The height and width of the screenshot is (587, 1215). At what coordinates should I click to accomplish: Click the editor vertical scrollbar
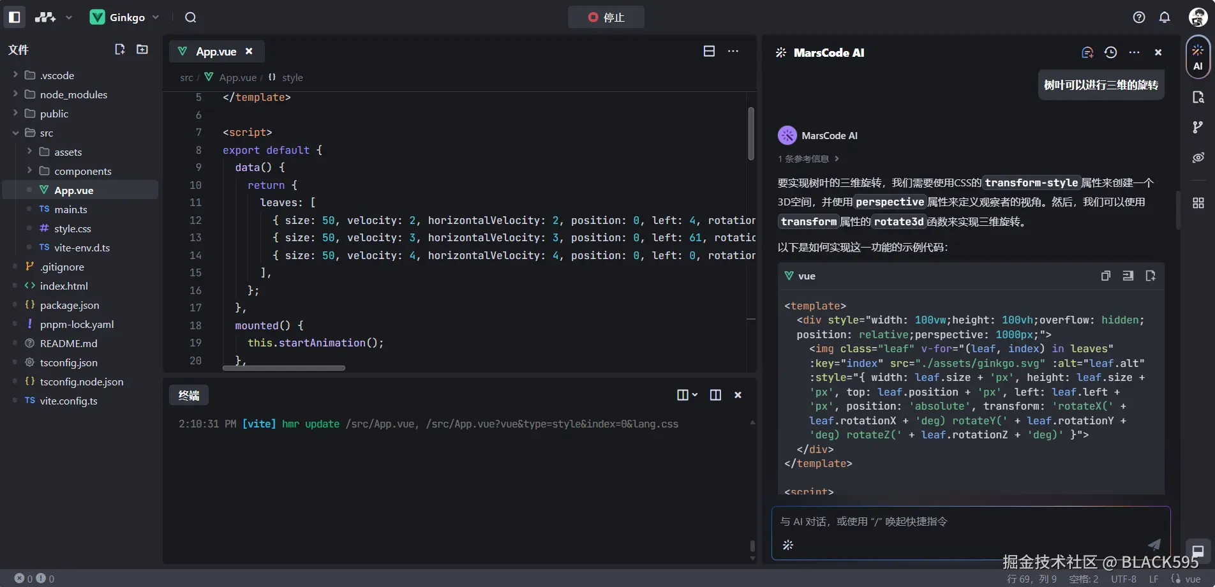tap(751, 134)
